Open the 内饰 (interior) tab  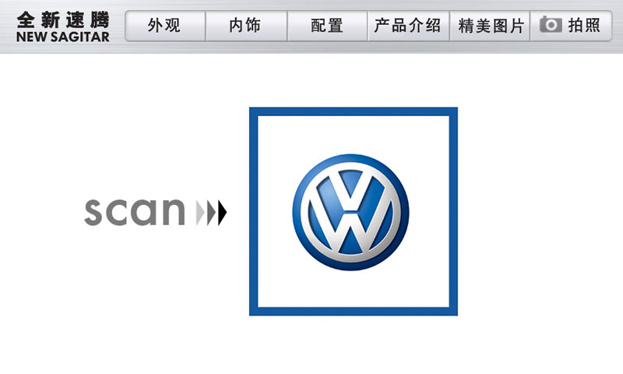(246, 26)
